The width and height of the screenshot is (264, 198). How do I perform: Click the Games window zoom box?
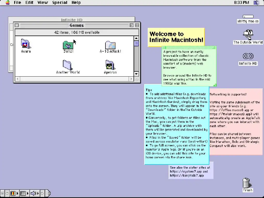coord(132,25)
